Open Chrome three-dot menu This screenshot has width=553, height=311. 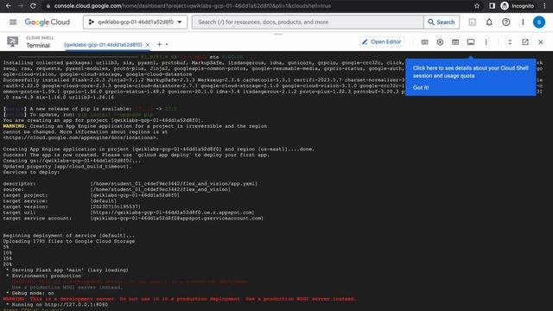pyautogui.click(x=545, y=6)
